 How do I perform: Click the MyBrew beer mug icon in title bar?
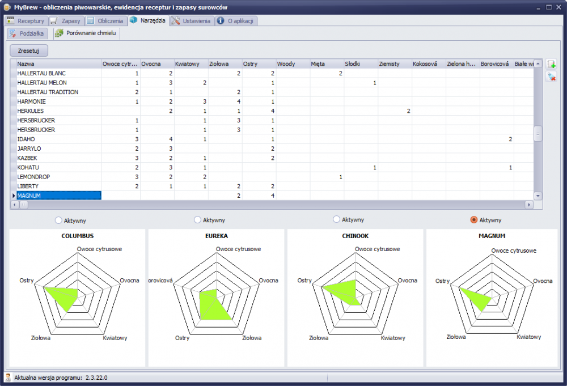pos(6,7)
